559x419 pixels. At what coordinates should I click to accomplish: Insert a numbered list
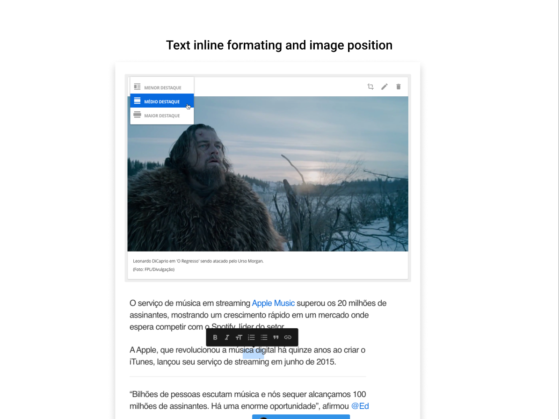(251, 338)
